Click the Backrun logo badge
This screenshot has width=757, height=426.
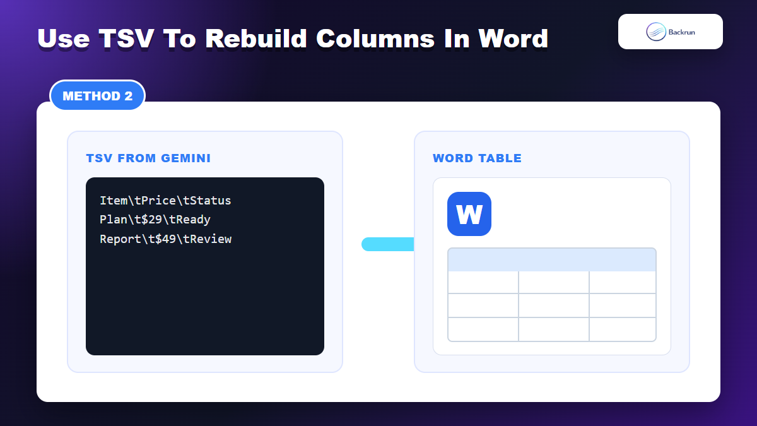tap(671, 32)
